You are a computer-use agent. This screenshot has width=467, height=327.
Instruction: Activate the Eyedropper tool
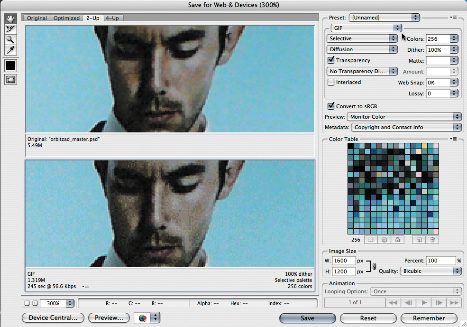click(x=10, y=50)
